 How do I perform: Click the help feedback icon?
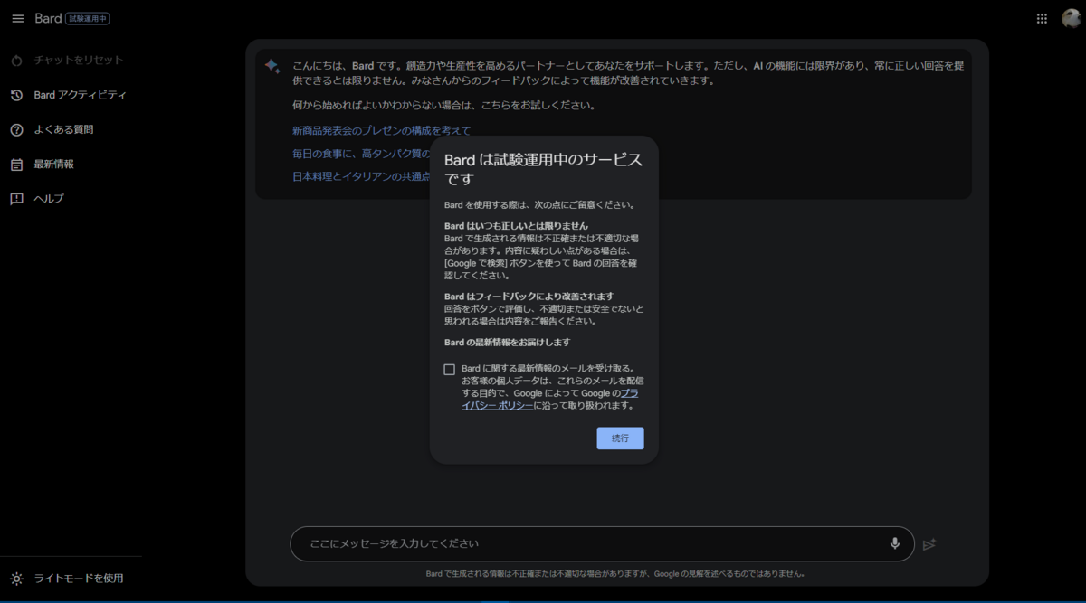tap(16, 199)
